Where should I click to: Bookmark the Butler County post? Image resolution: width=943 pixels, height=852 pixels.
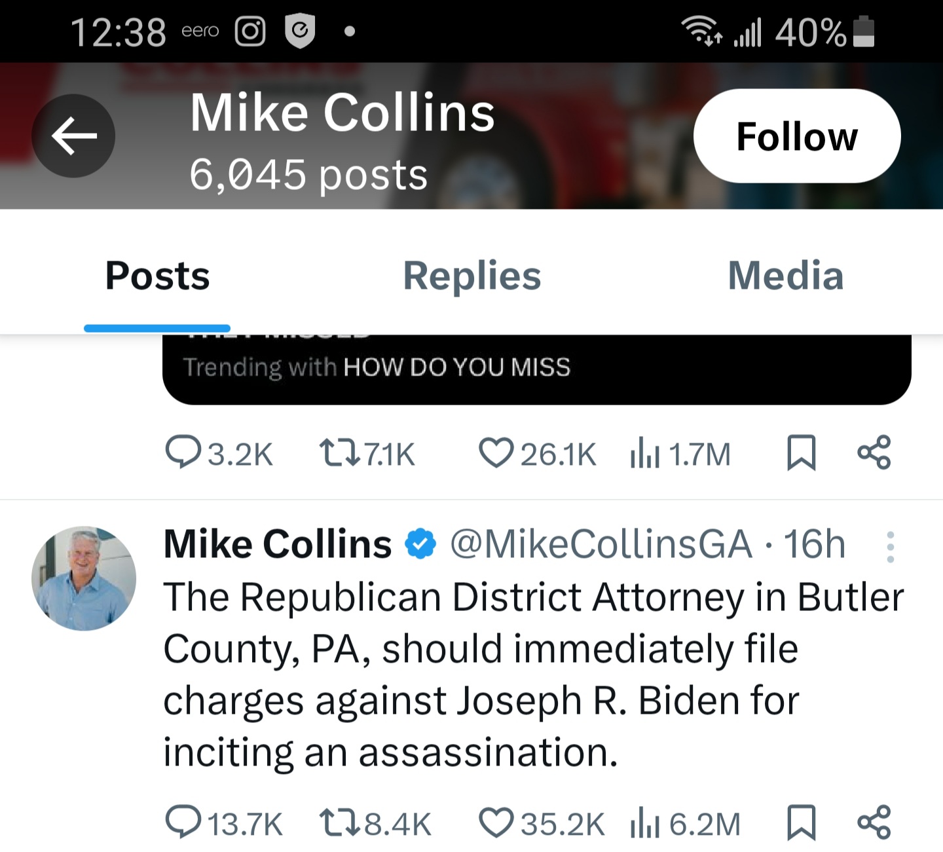[x=800, y=822]
